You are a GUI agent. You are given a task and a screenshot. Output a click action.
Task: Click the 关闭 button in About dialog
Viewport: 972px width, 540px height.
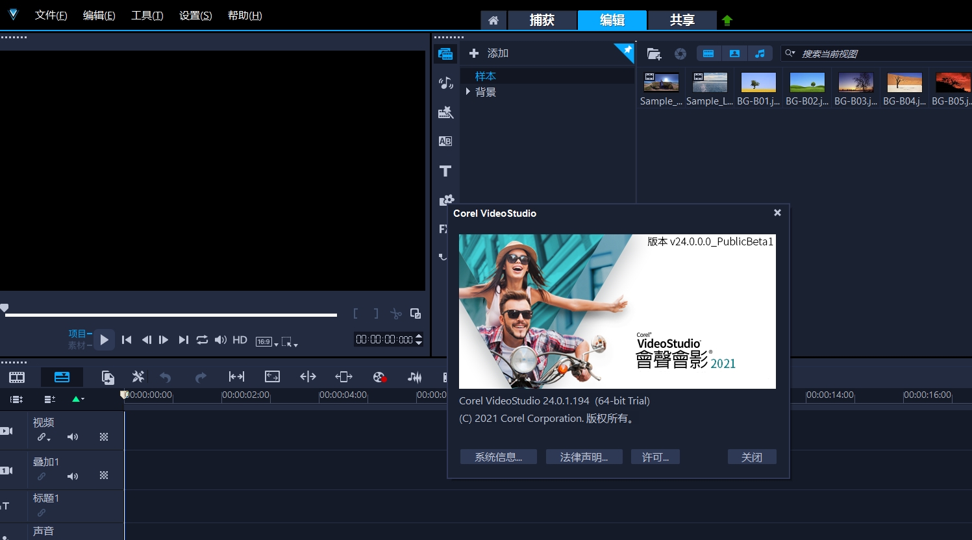752,457
